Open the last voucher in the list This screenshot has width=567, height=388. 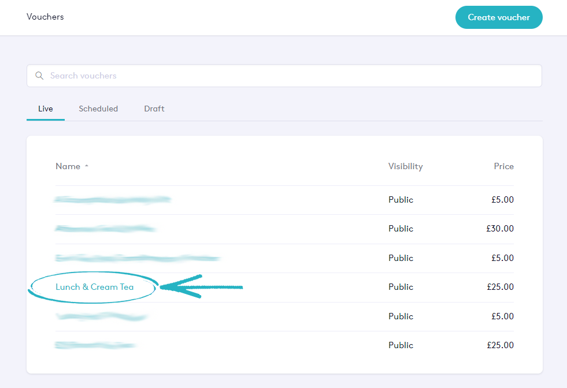(x=95, y=345)
